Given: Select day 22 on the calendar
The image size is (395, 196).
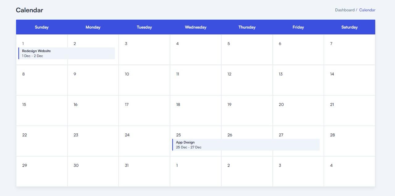Looking at the screenshot, I should [42, 141].
